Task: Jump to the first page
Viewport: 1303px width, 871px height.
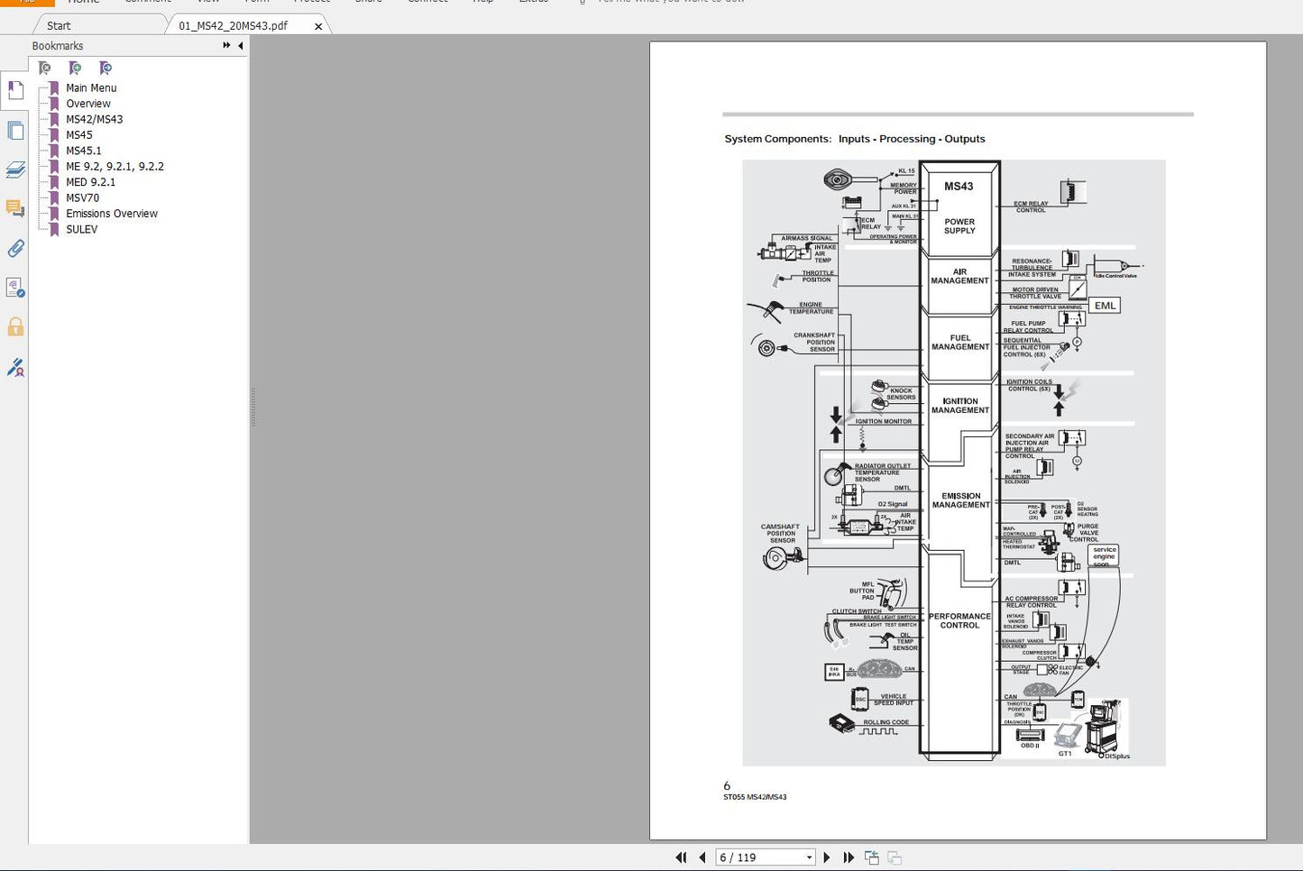Action: click(681, 857)
